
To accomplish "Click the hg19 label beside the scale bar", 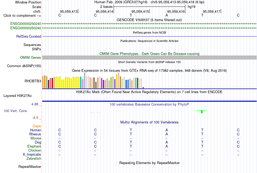I will (192, 7).
